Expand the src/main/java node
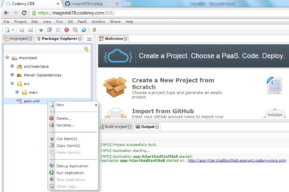The height and width of the screenshot is (192, 289). [x=12, y=66]
